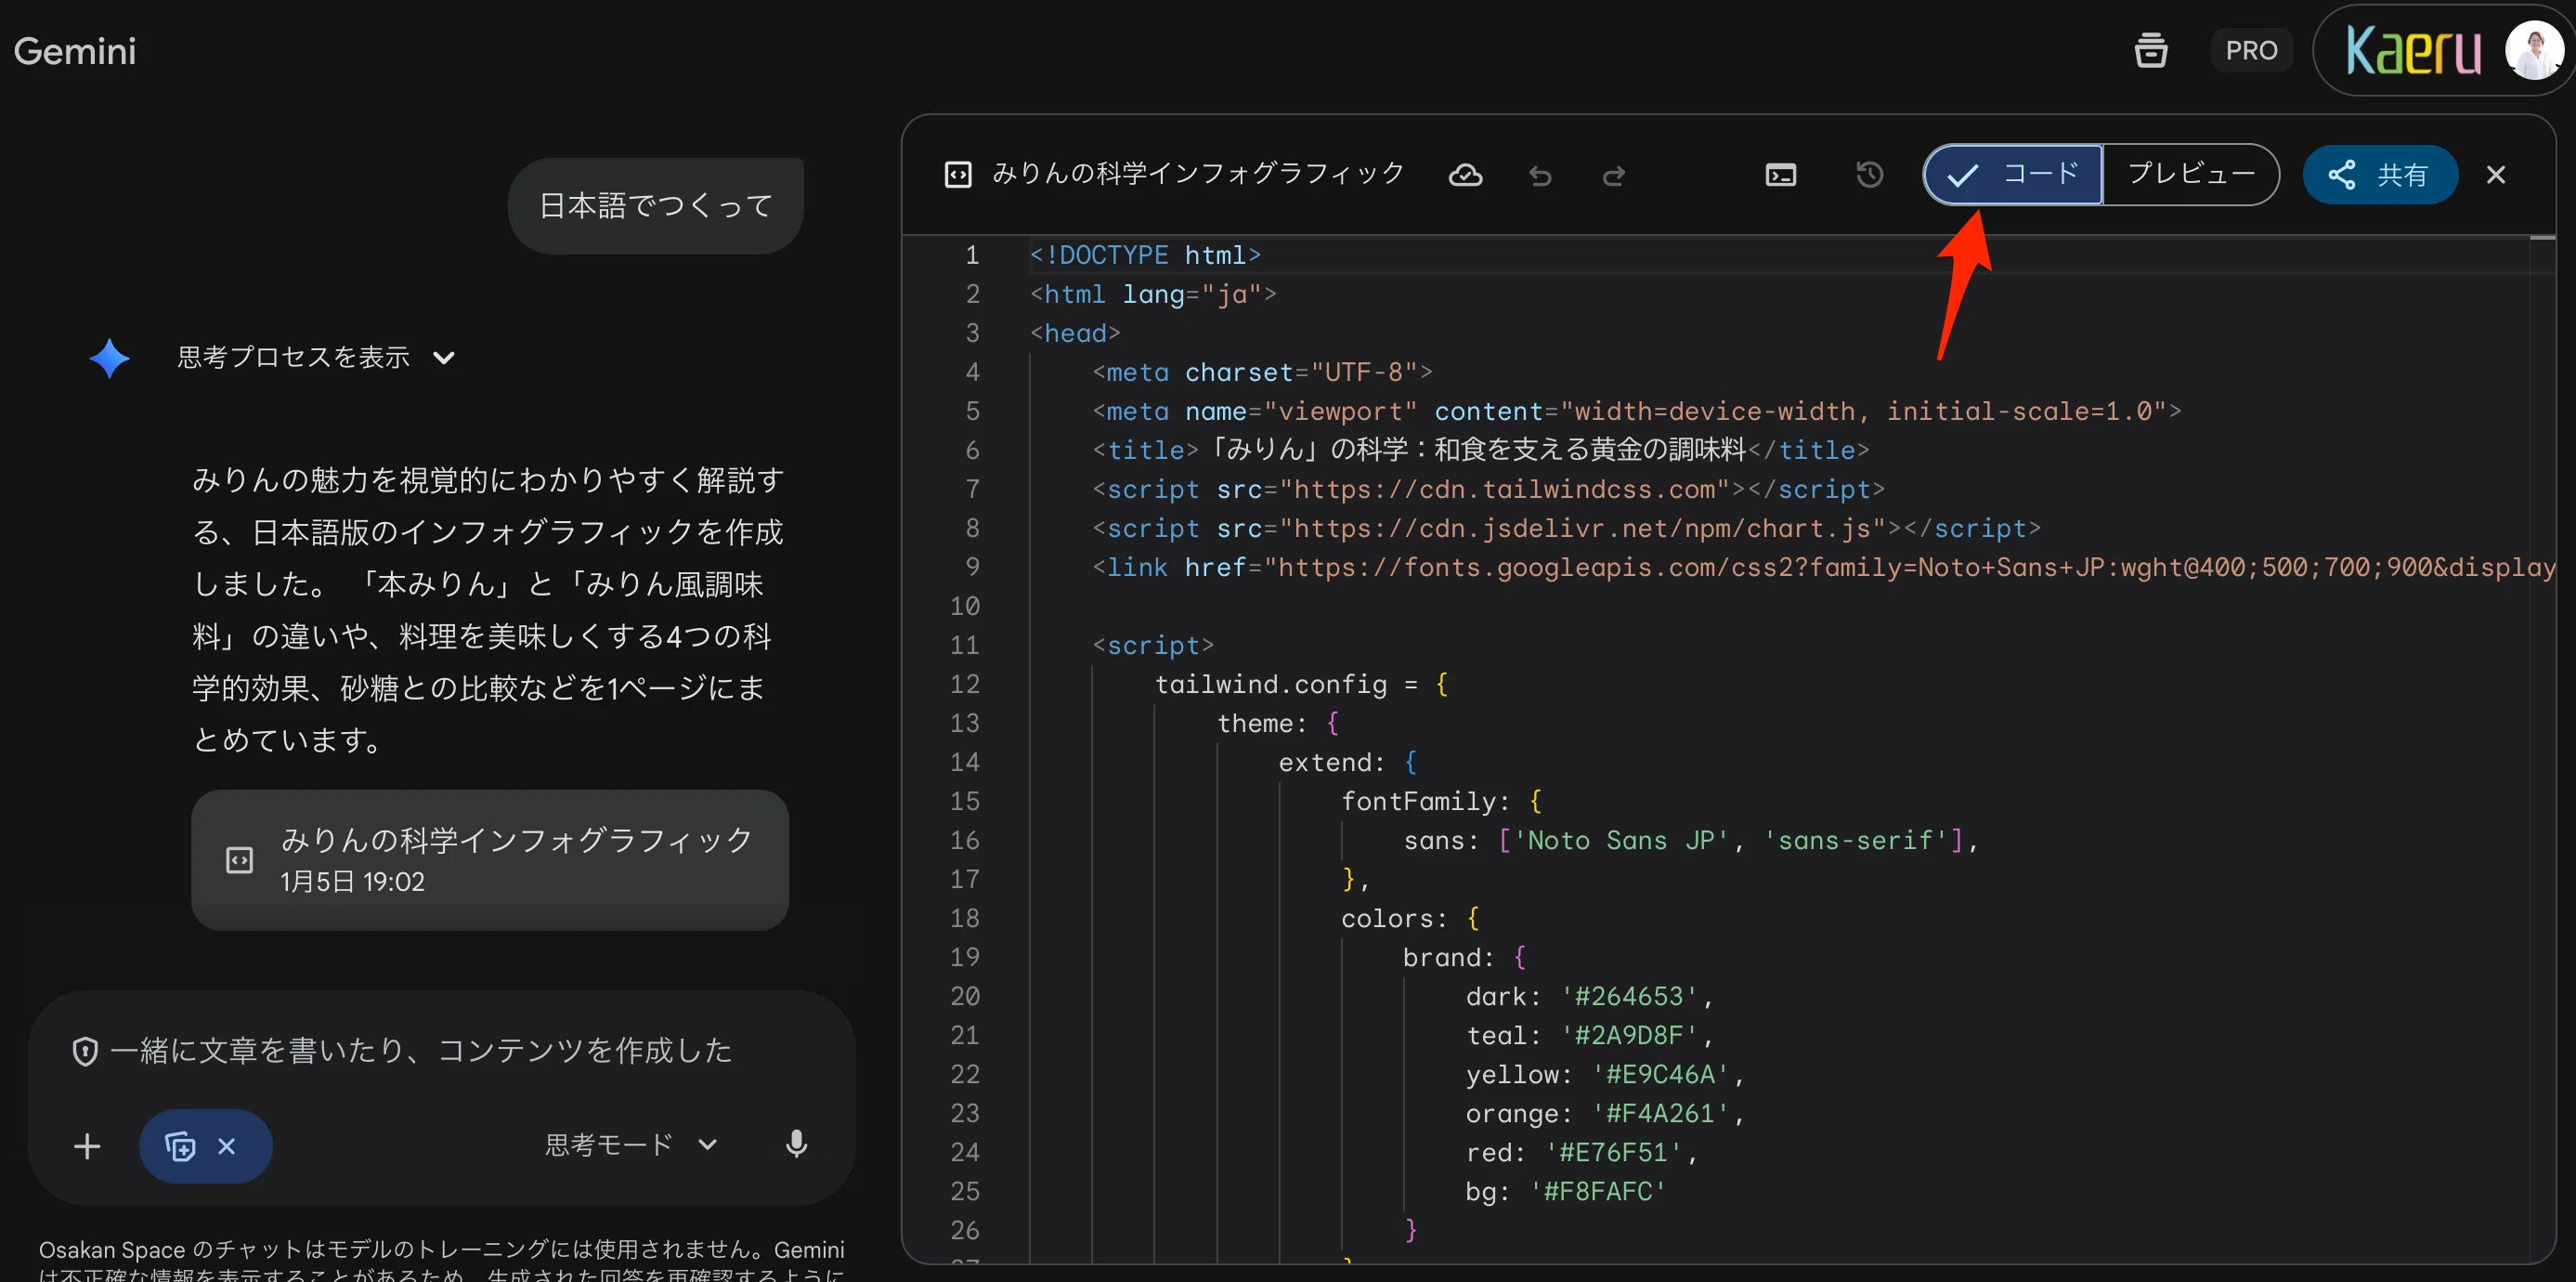Image resolution: width=2576 pixels, height=1282 pixels.
Task: Click the code icon on canvas card
Action: (x=239, y=860)
